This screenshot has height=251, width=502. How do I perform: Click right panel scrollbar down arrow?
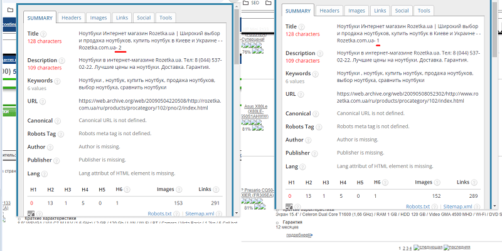pyautogui.click(x=494, y=206)
